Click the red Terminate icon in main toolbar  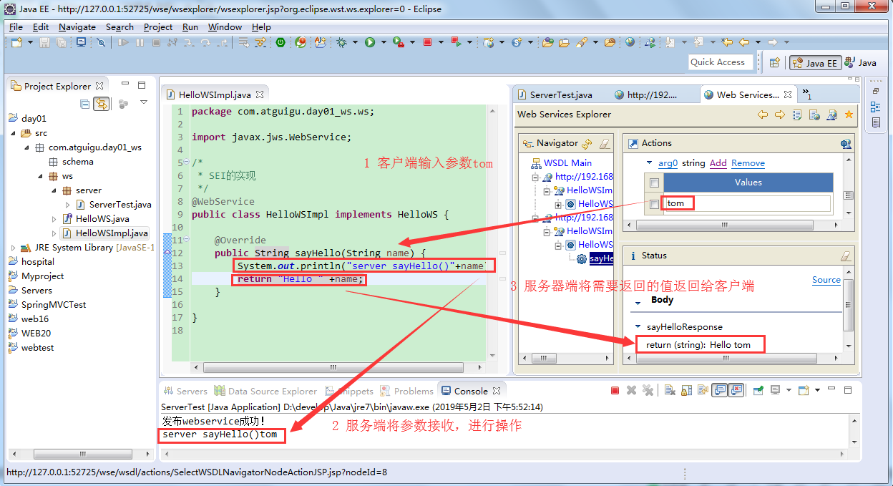pos(427,43)
